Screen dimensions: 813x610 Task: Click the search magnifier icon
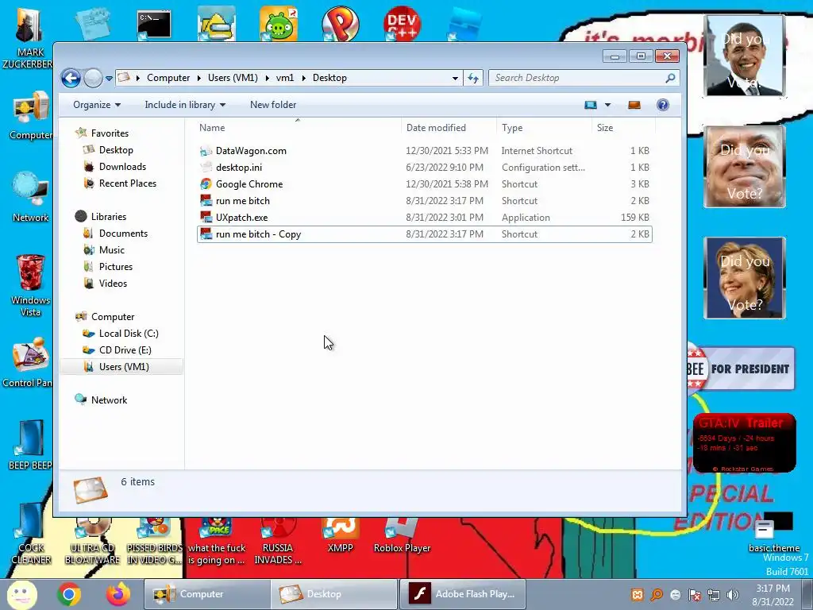pos(670,78)
